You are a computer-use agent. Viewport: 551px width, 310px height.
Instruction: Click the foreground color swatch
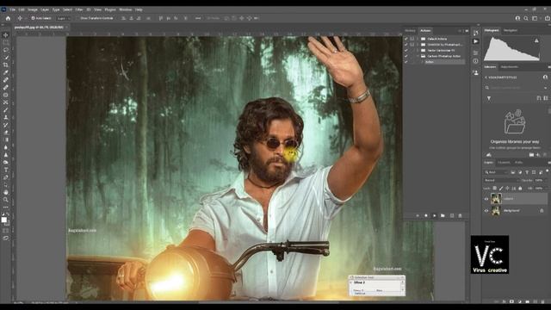pos(3,220)
